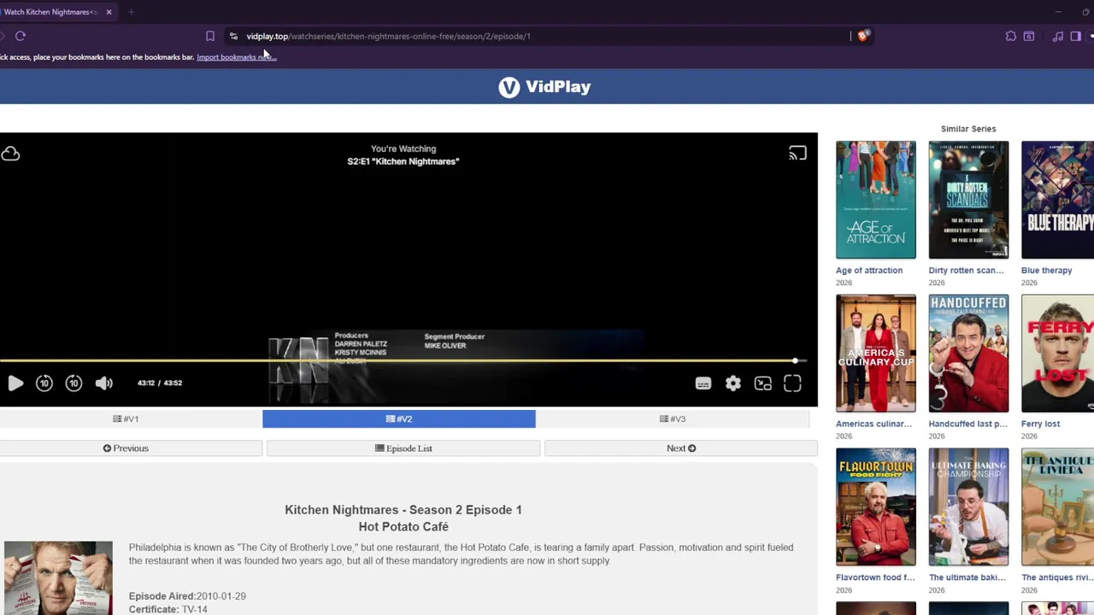Minimize the browser window

tap(1058, 12)
